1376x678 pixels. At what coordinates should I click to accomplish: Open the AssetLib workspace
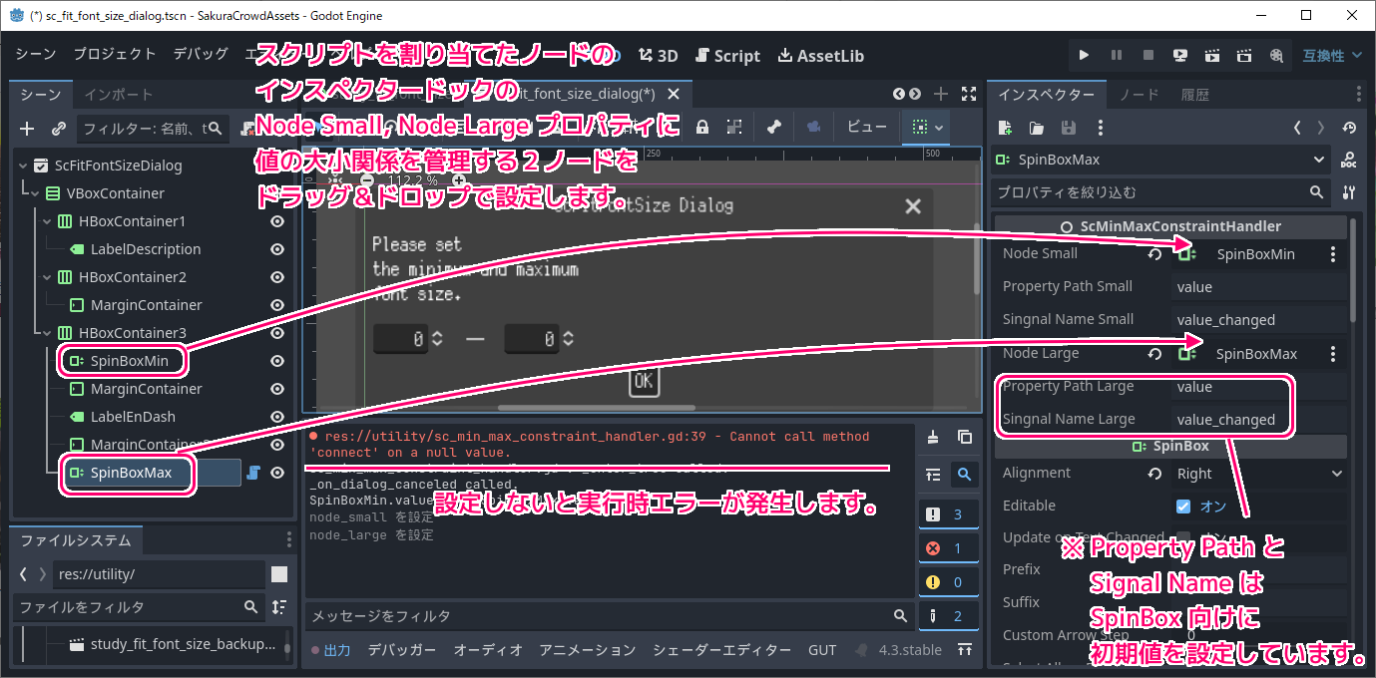pos(821,56)
